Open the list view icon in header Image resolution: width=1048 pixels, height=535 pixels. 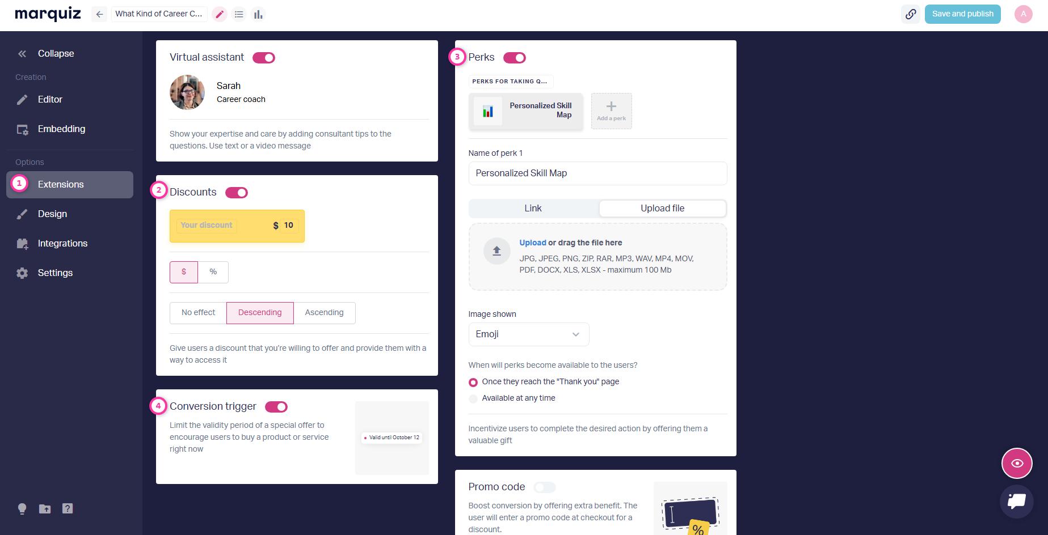coord(239,14)
